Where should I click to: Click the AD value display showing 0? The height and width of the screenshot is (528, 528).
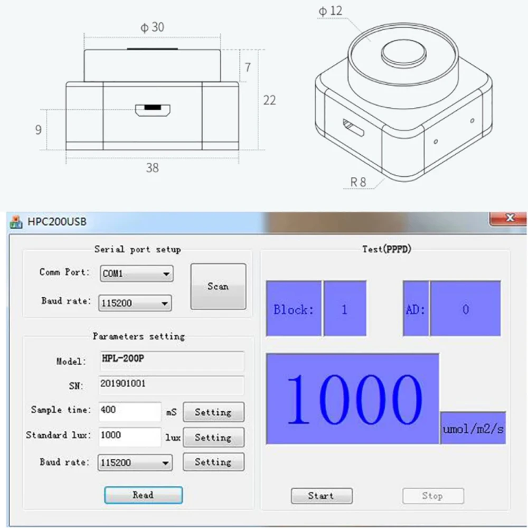pyautogui.click(x=465, y=308)
